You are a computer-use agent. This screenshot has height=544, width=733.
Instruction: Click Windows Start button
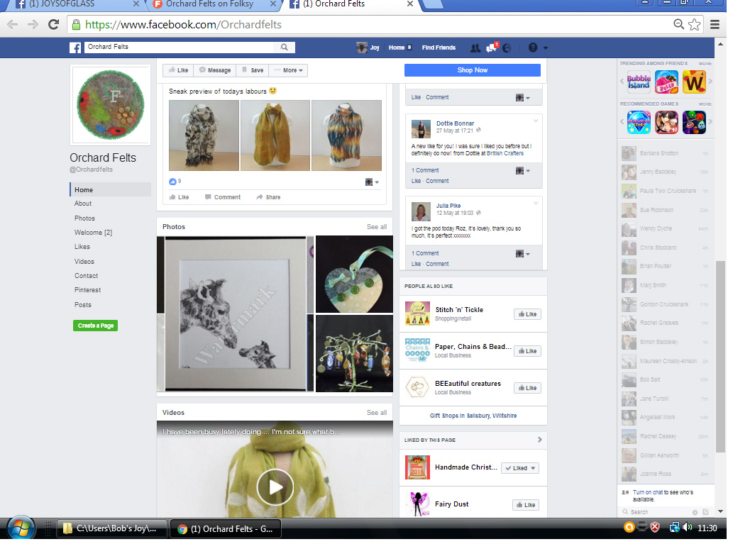pyautogui.click(x=21, y=530)
